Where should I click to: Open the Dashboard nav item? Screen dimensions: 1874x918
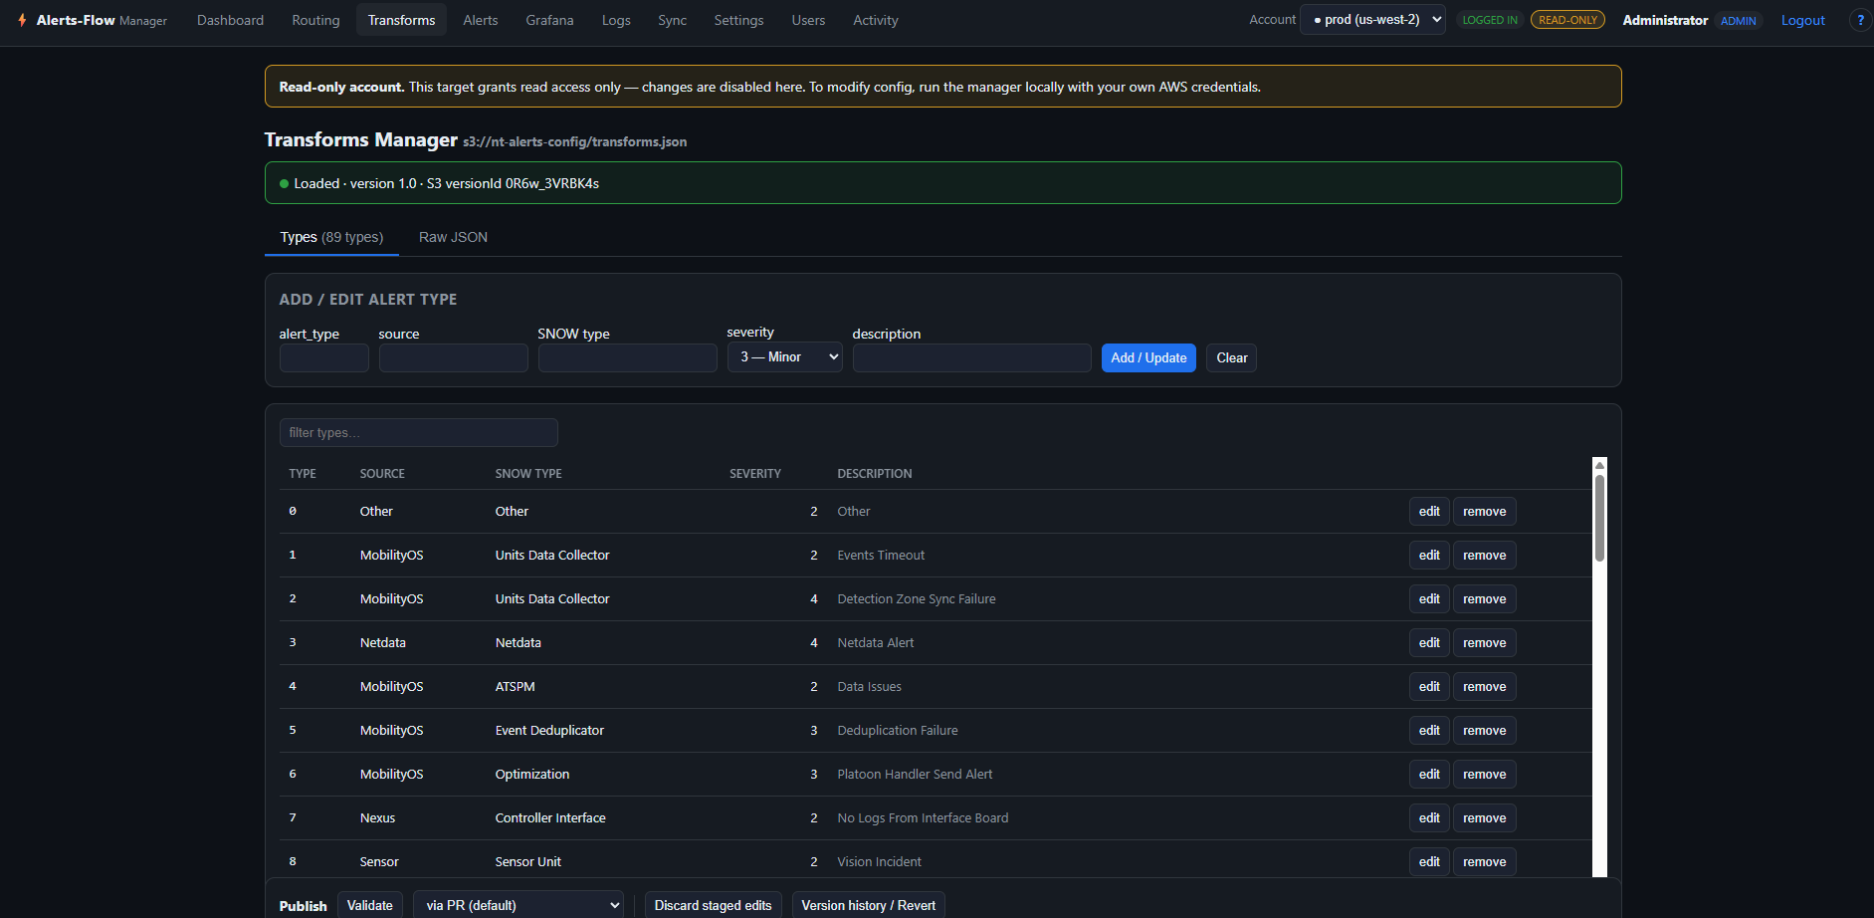coord(230,20)
